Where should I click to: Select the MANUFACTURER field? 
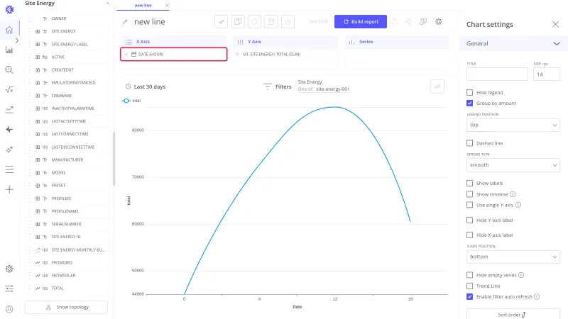pyautogui.click(x=67, y=160)
